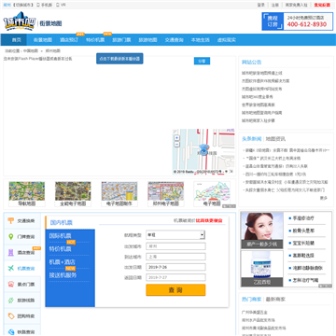
Task: Open the 接送机服务 link in blue panel
Action: (x=63, y=275)
